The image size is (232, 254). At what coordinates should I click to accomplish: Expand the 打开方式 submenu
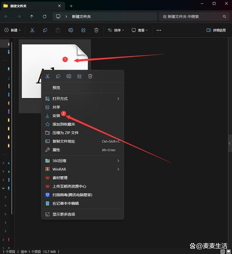click(83, 99)
